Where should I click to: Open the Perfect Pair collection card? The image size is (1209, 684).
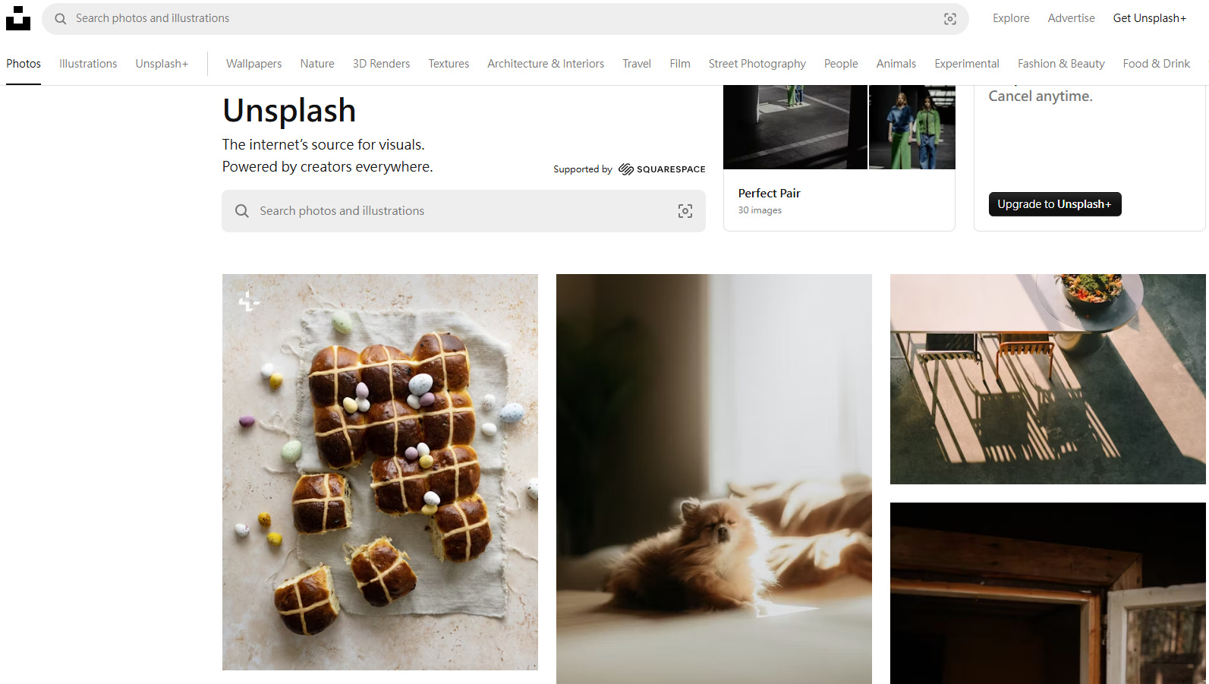tap(839, 158)
